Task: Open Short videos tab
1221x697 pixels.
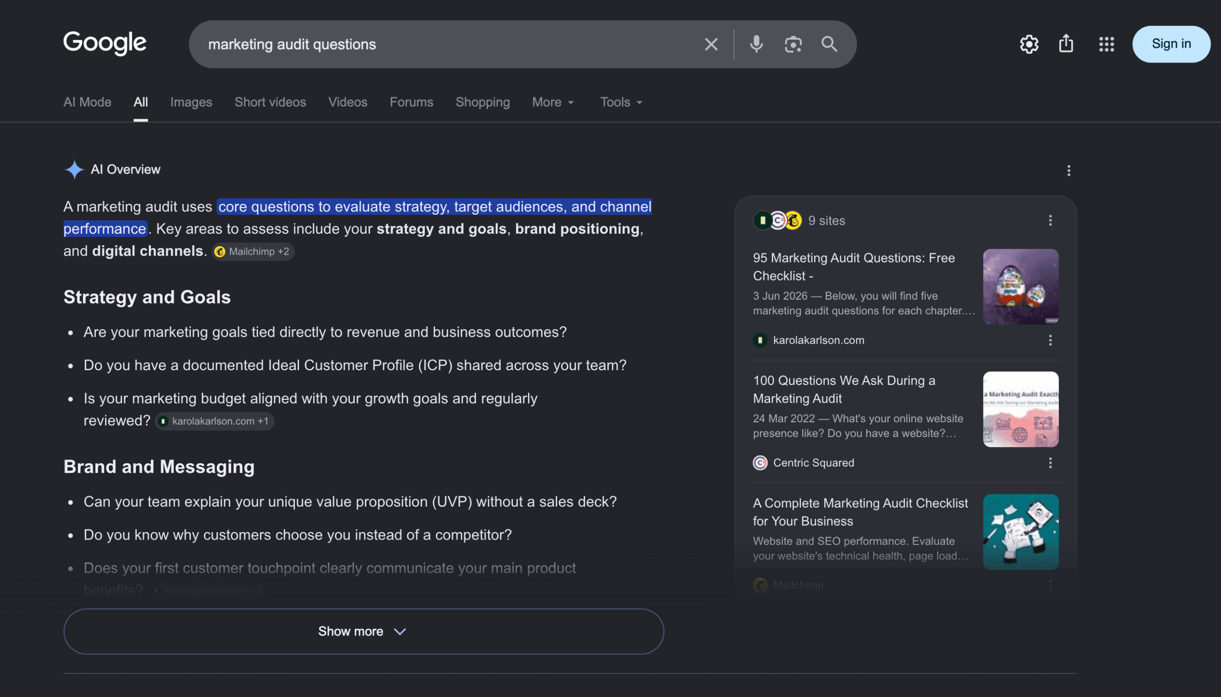Action: 270,102
